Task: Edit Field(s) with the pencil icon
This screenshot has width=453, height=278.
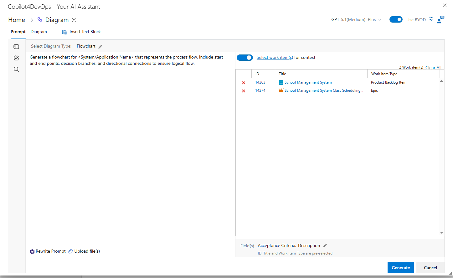Action: point(325,246)
